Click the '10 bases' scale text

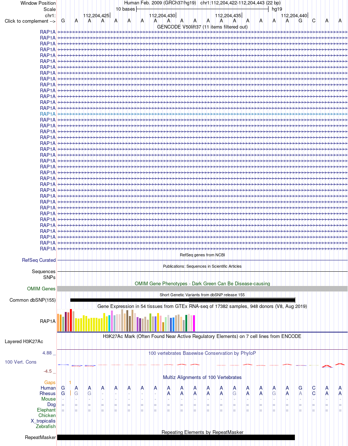[125, 9]
